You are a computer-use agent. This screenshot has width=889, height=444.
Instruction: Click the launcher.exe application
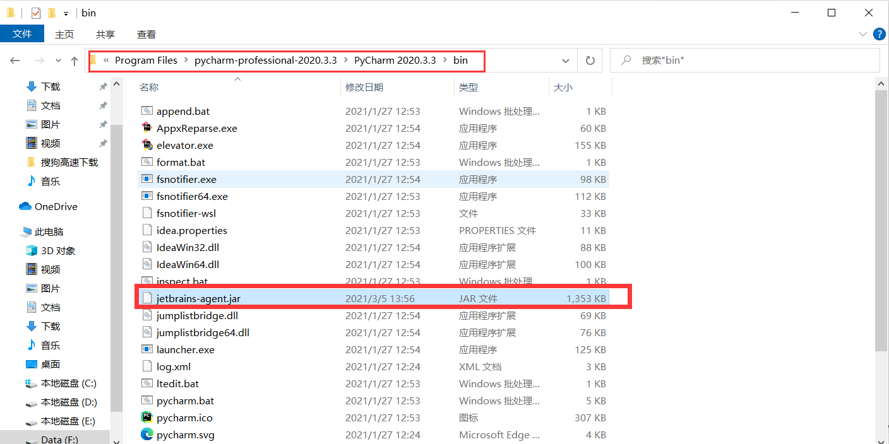(186, 349)
